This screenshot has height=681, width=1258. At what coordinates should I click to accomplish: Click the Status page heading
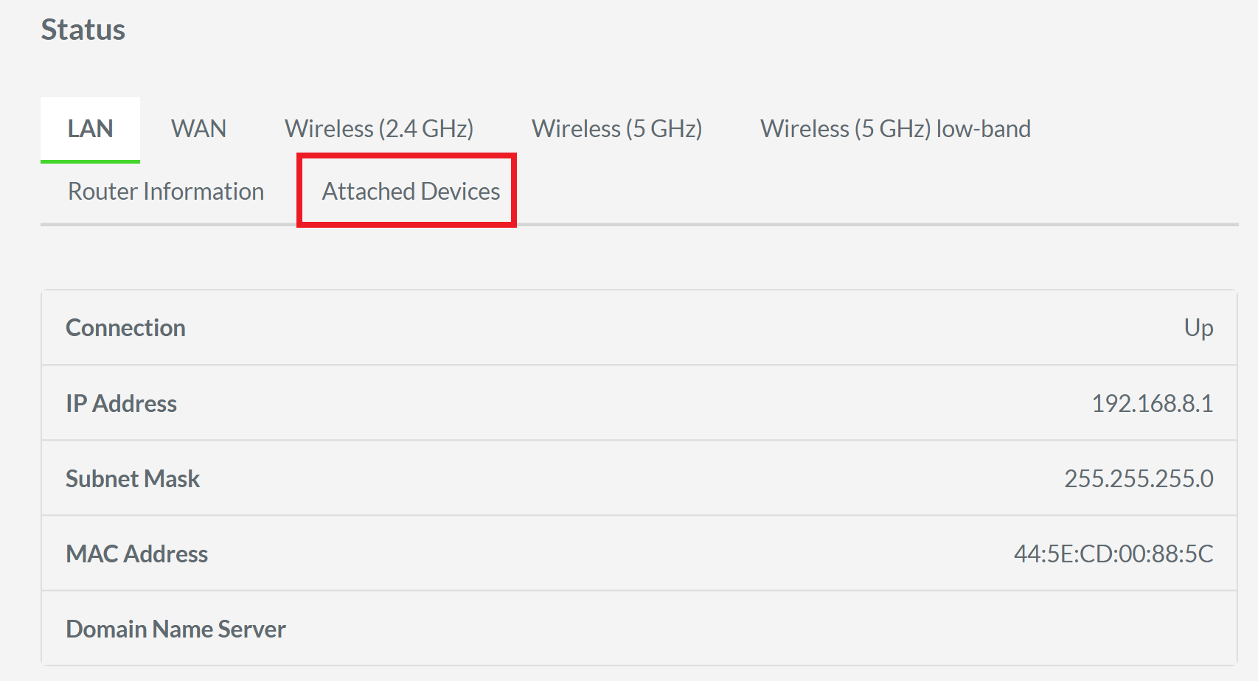(x=83, y=29)
